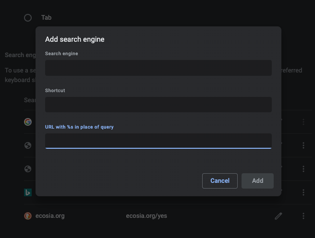Open three-dot menu for ecosia.org row

(x=303, y=216)
